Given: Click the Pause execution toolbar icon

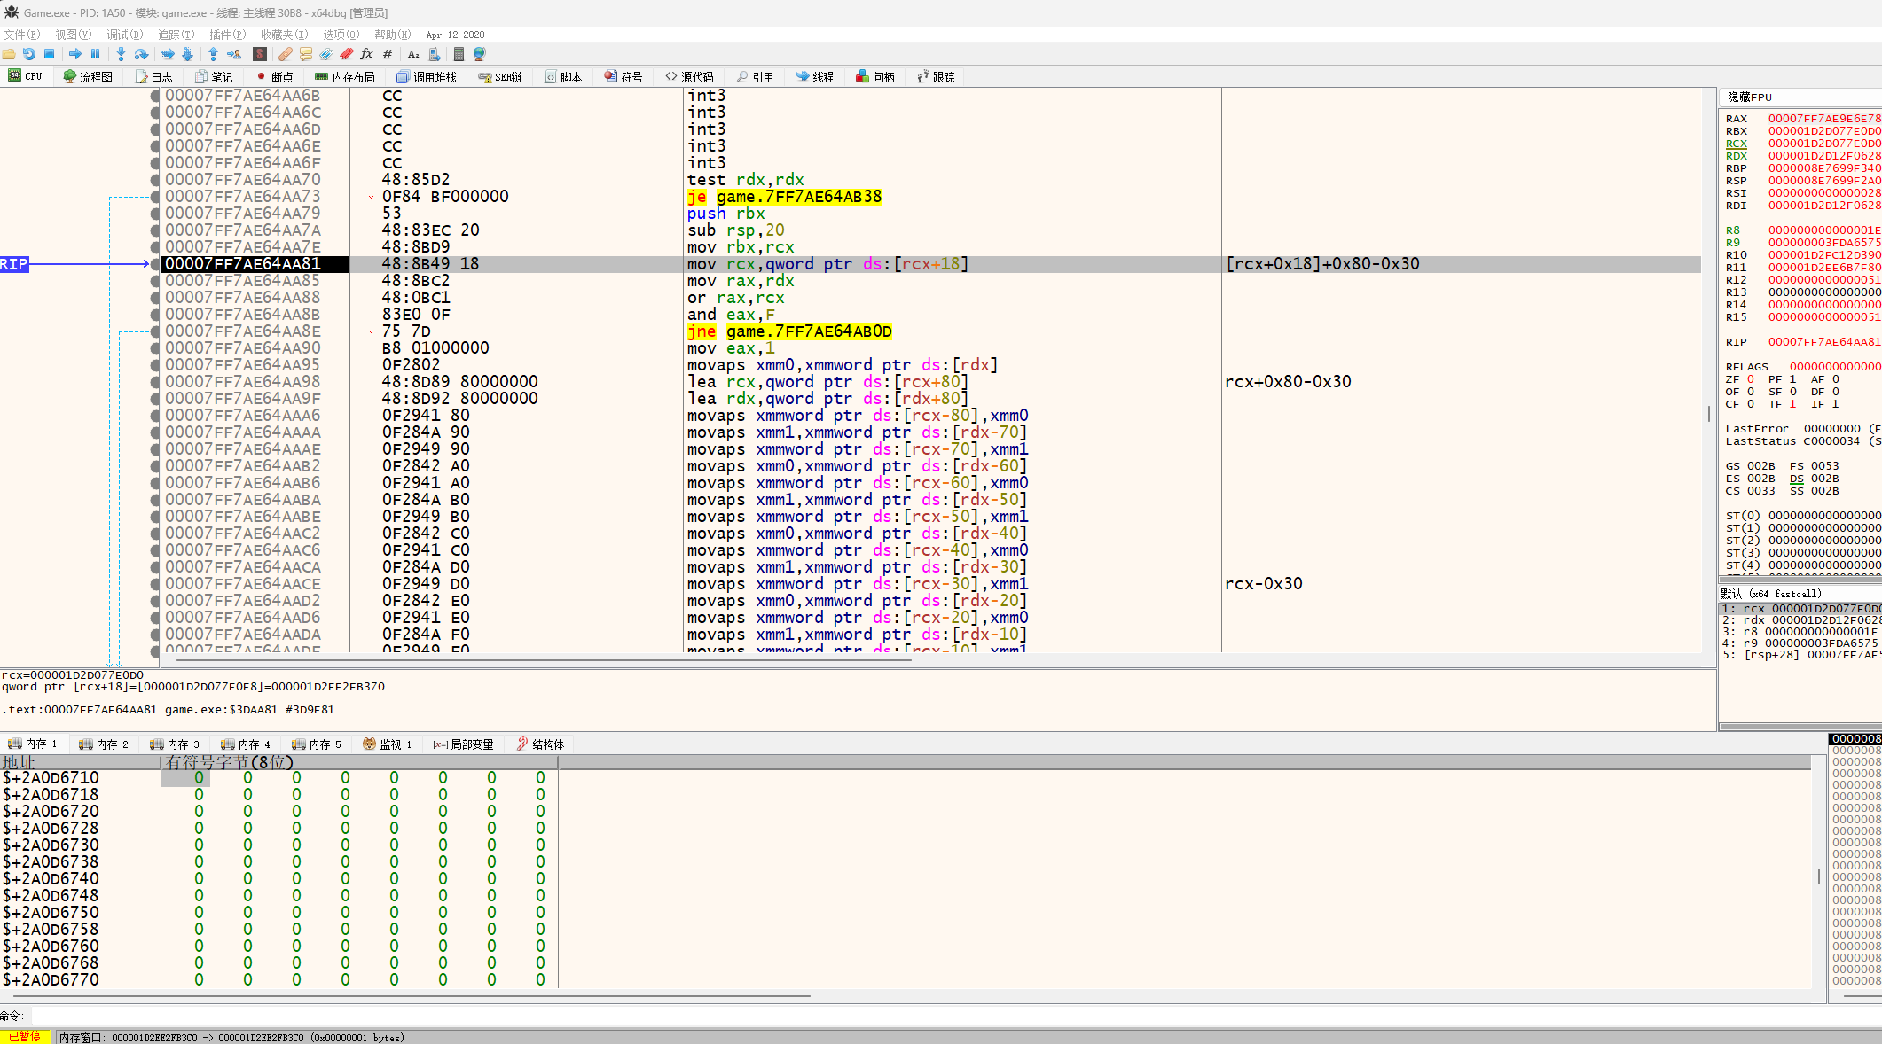Looking at the screenshot, I should pos(96,54).
